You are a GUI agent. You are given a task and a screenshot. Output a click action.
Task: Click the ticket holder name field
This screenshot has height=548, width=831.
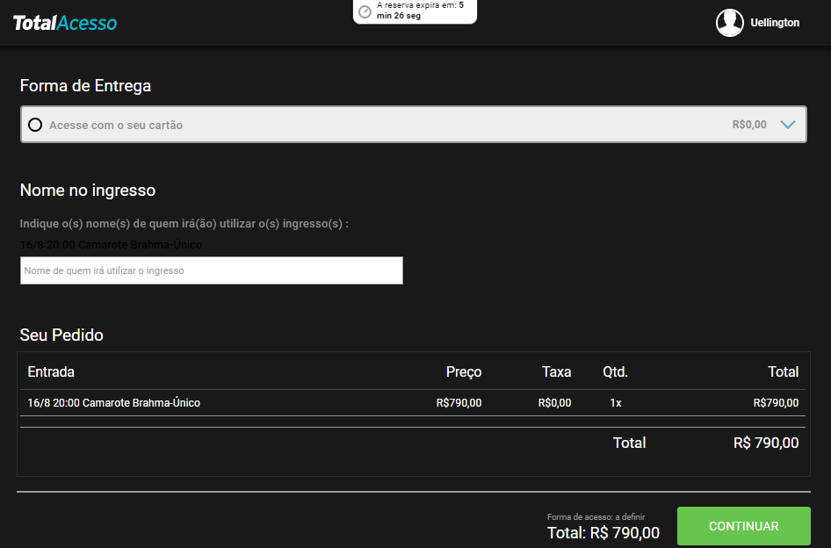point(212,270)
